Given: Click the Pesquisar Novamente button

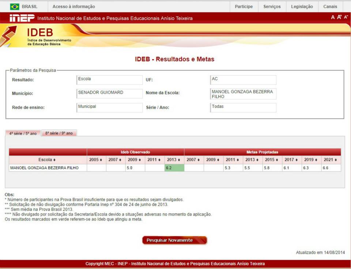Looking at the screenshot, I should click(175, 240).
